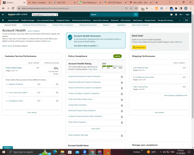194x155 pixels.
Task: Open notification center icon
Action: (189, 152)
